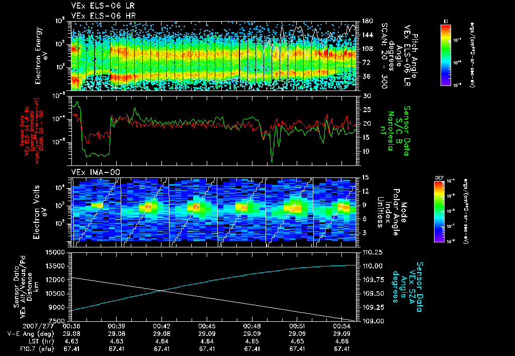Click the 25 nT tick label
515x356 pixels.
click(x=367, y=110)
